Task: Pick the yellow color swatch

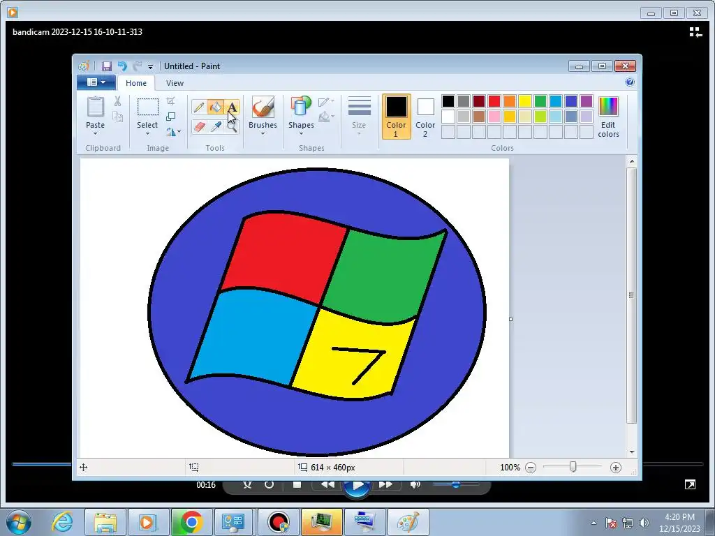Action: tap(525, 101)
